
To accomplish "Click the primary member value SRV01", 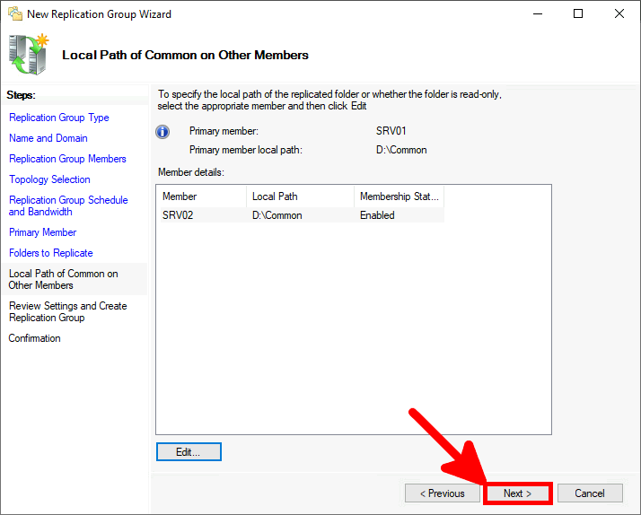I will (x=391, y=131).
